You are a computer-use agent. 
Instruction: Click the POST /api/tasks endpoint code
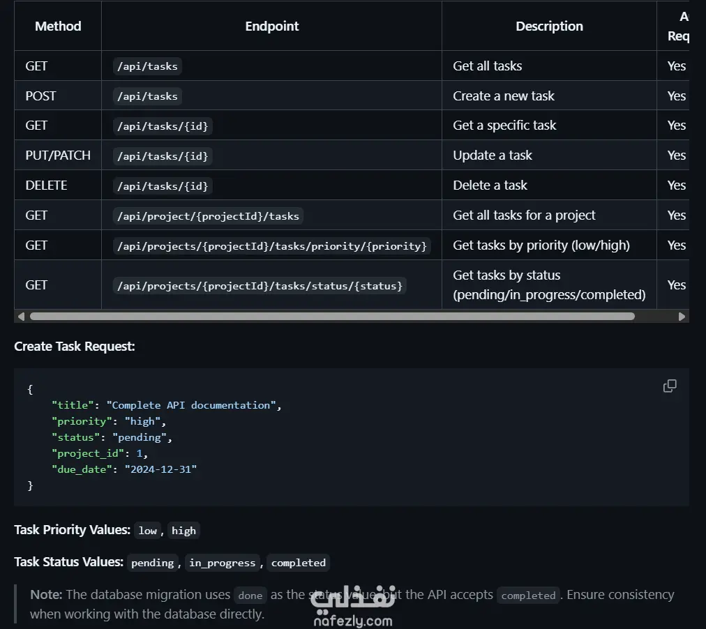(147, 96)
